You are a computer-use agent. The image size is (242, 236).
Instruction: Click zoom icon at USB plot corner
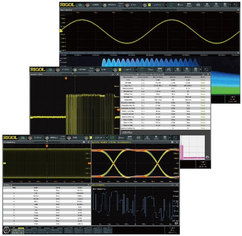[x=207, y=157]
